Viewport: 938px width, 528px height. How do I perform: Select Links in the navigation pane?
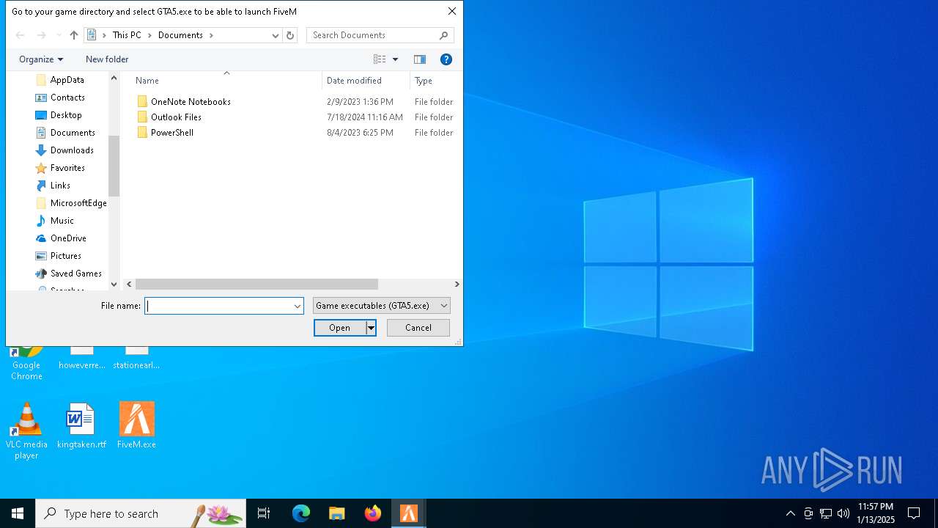(60, 186)
